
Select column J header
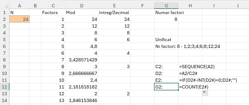(238, 6)
